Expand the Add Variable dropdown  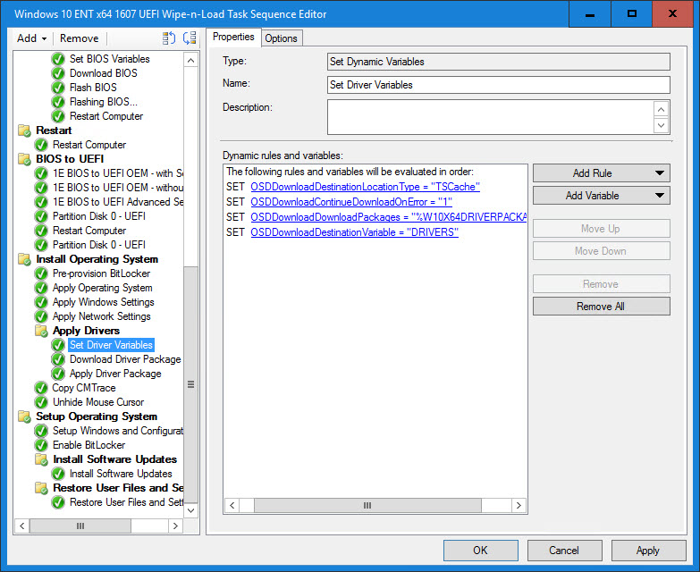pyautogui.click(x=601, y=196)
